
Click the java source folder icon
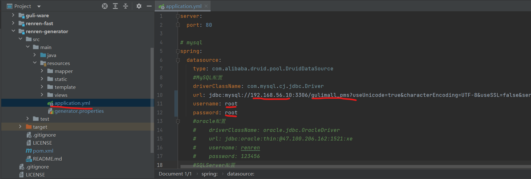click(x=43, y=55)
